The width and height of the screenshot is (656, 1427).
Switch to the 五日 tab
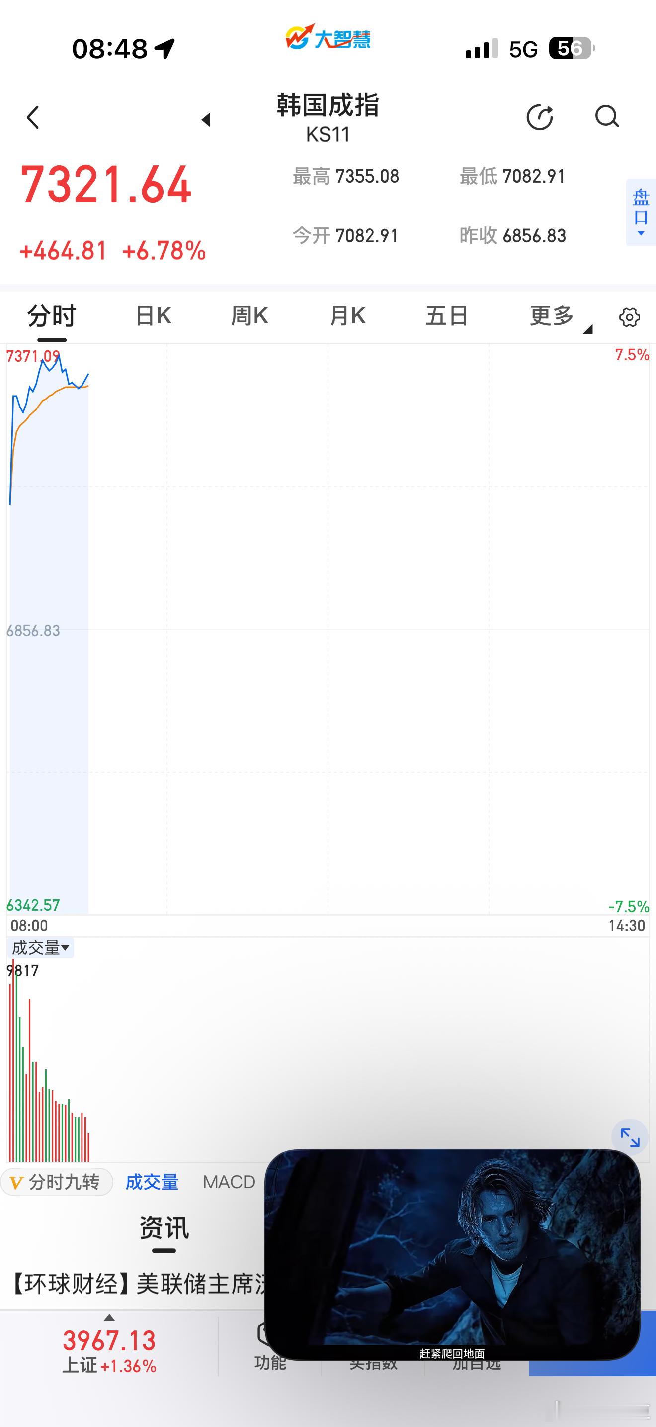(x=446, y=316)
